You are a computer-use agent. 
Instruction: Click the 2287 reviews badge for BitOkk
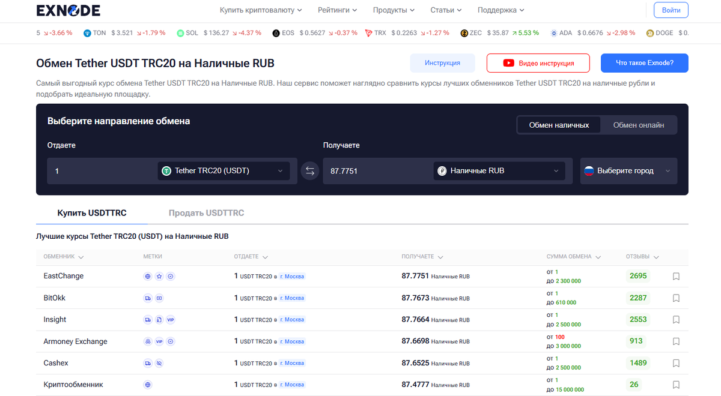coord(638,298)
